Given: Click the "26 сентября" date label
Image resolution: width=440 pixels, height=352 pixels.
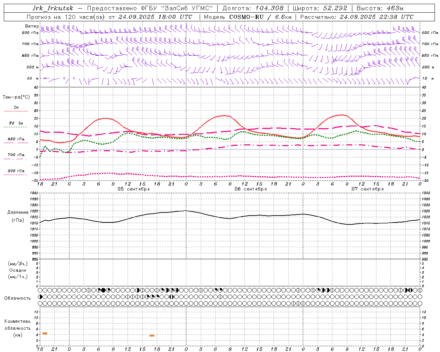Looking at the screenshot, I should (x=251, y=189).
